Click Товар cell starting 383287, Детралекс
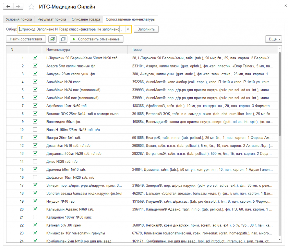288x249 pixels. click(x=203, y=153)
